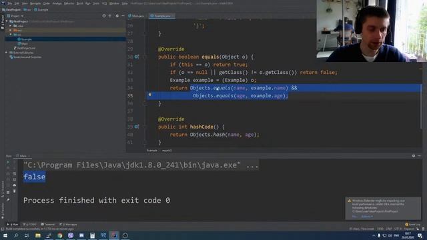Click the UTF-8 encoding in status bar
Screen dimensions: 427x240
coord(398,229)
